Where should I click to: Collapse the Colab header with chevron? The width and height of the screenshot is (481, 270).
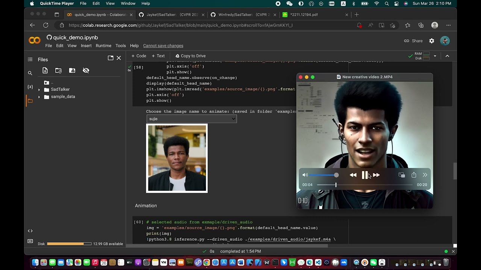click(x=447, y=56)
